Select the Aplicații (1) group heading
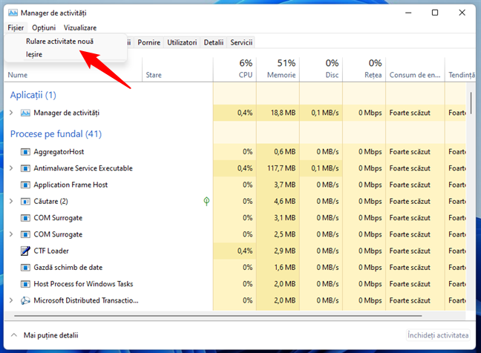The height and width of the screenshot is (353, 481). tap(33, 95)
